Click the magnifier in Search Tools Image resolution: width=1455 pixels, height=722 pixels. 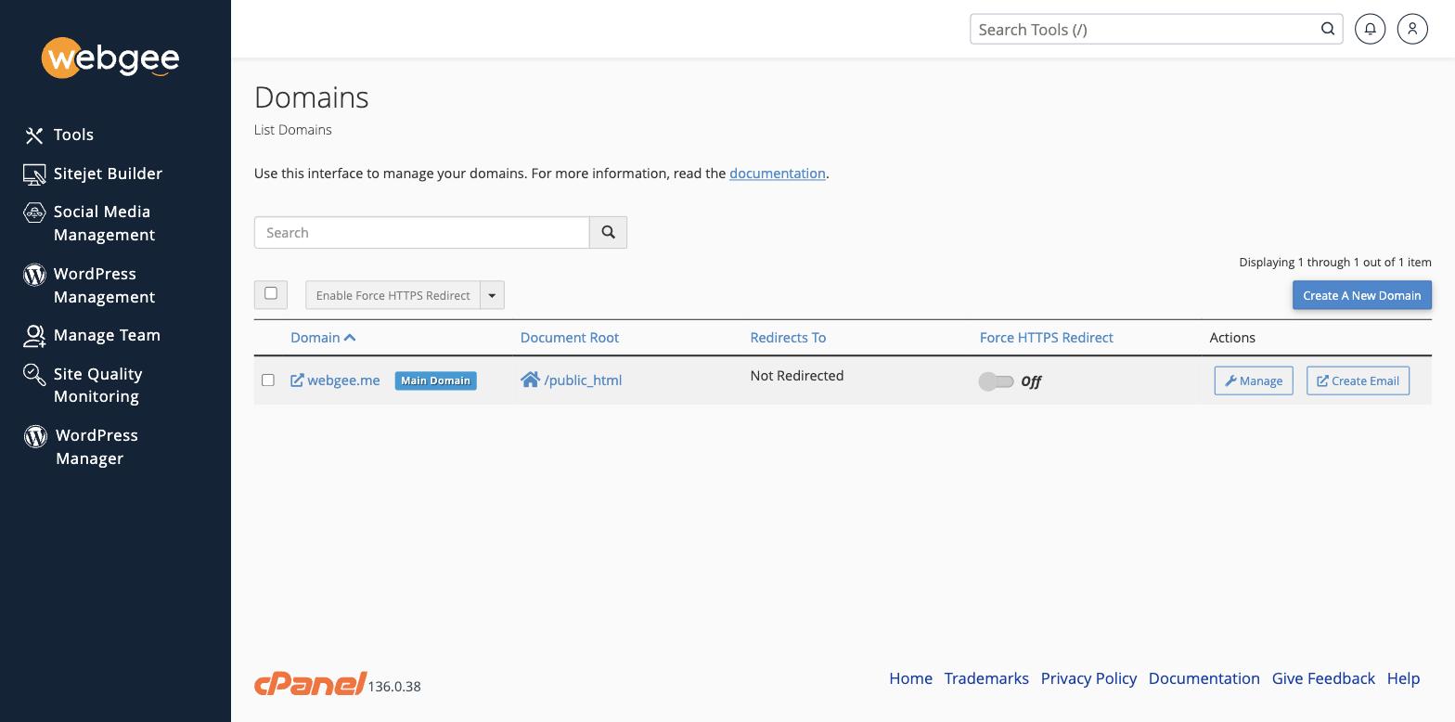1328,29
